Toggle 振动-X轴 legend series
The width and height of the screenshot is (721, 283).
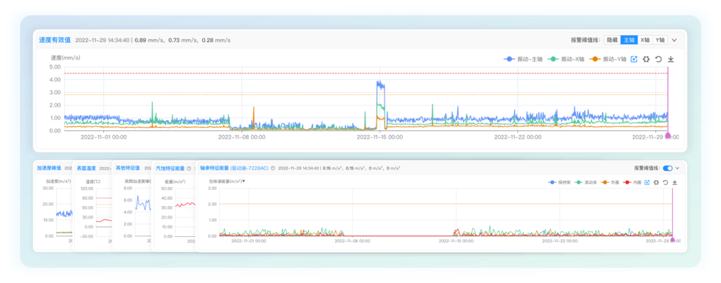point(567,59)
